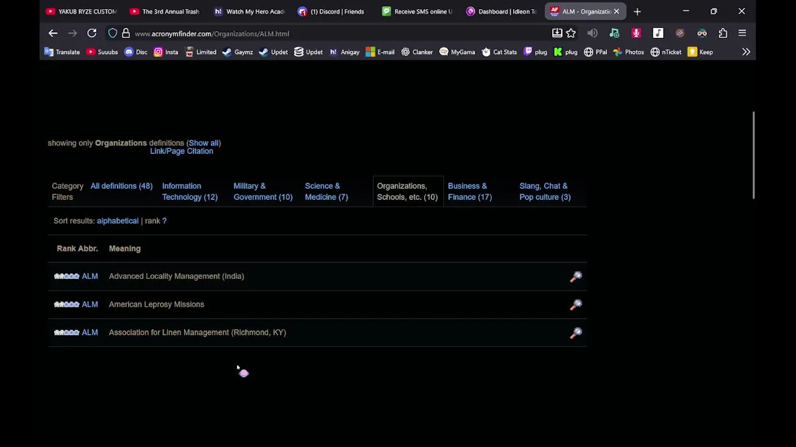Open the Twitch plug bookmark
This screenshot has width=796, height=447.
coord(535,52)
